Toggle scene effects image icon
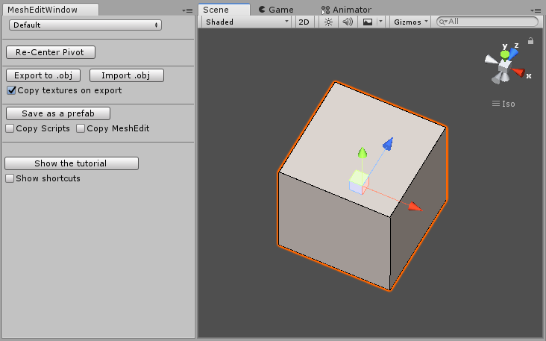546x341 pixels. click(x=368, y=22)
